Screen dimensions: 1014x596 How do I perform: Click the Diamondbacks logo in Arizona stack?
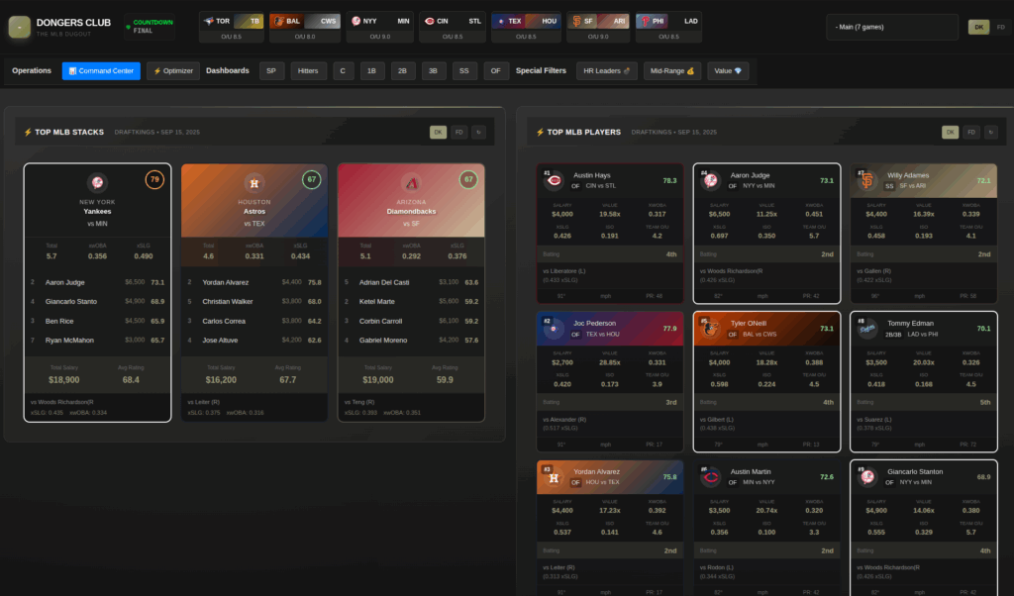pyautogui.click(x=411, y=182)
